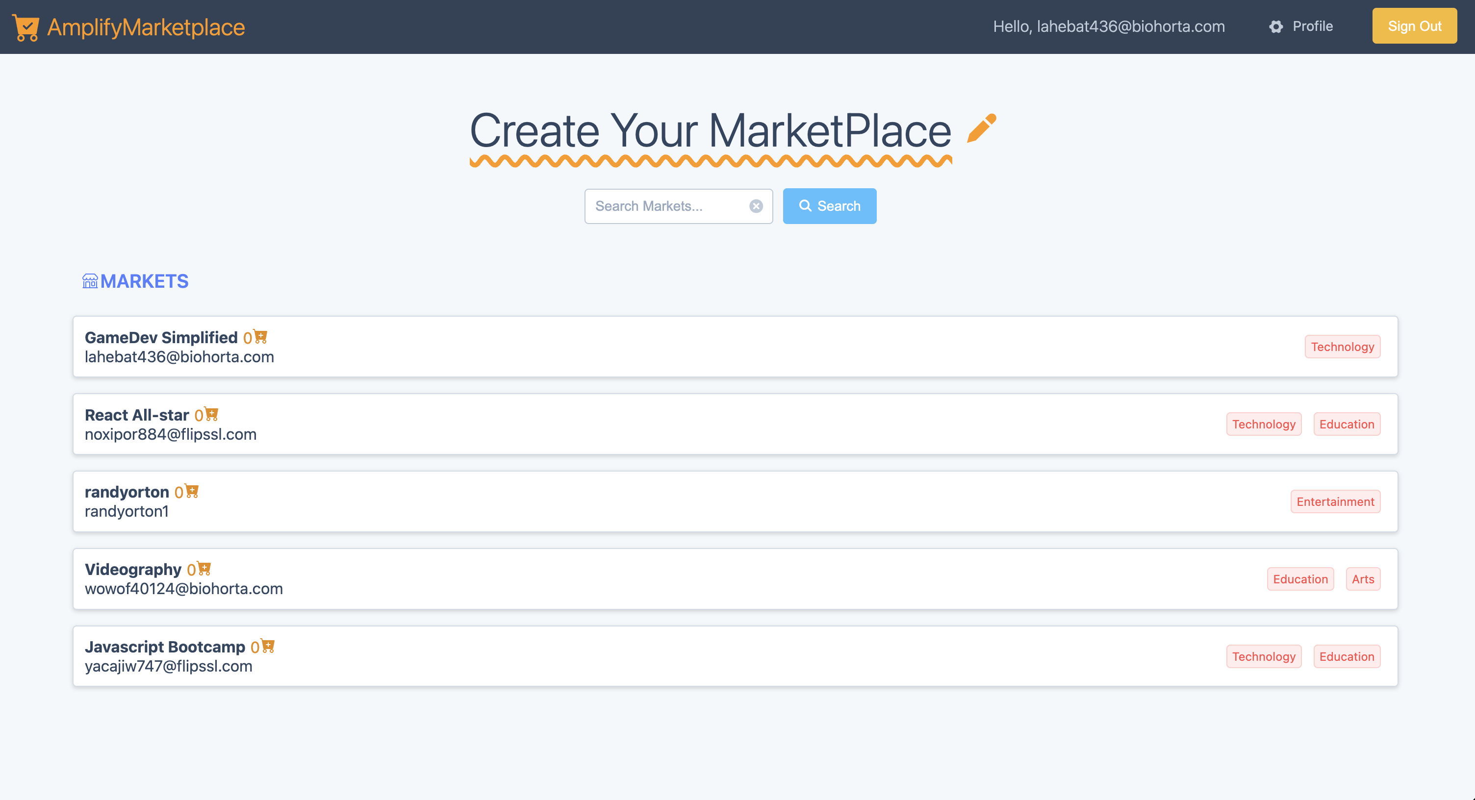Click cart icon beside the randyorton market
Image resolution: width=1475 pixels, height=800 pixels.
click(192, 491)
